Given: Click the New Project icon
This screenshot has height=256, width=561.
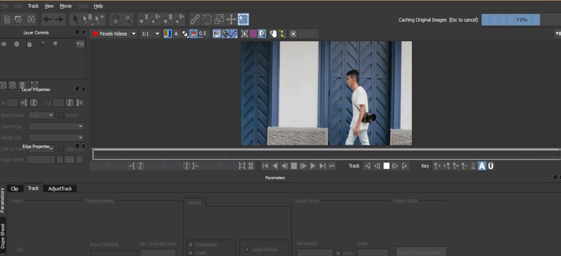Looking at the screenshot, I should (7, 19).
